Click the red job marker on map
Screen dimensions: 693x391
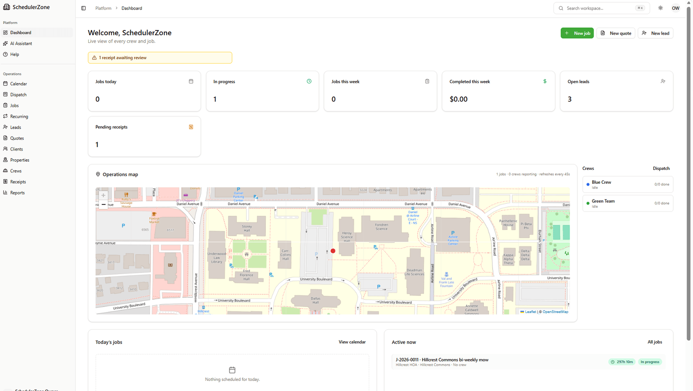333,251
